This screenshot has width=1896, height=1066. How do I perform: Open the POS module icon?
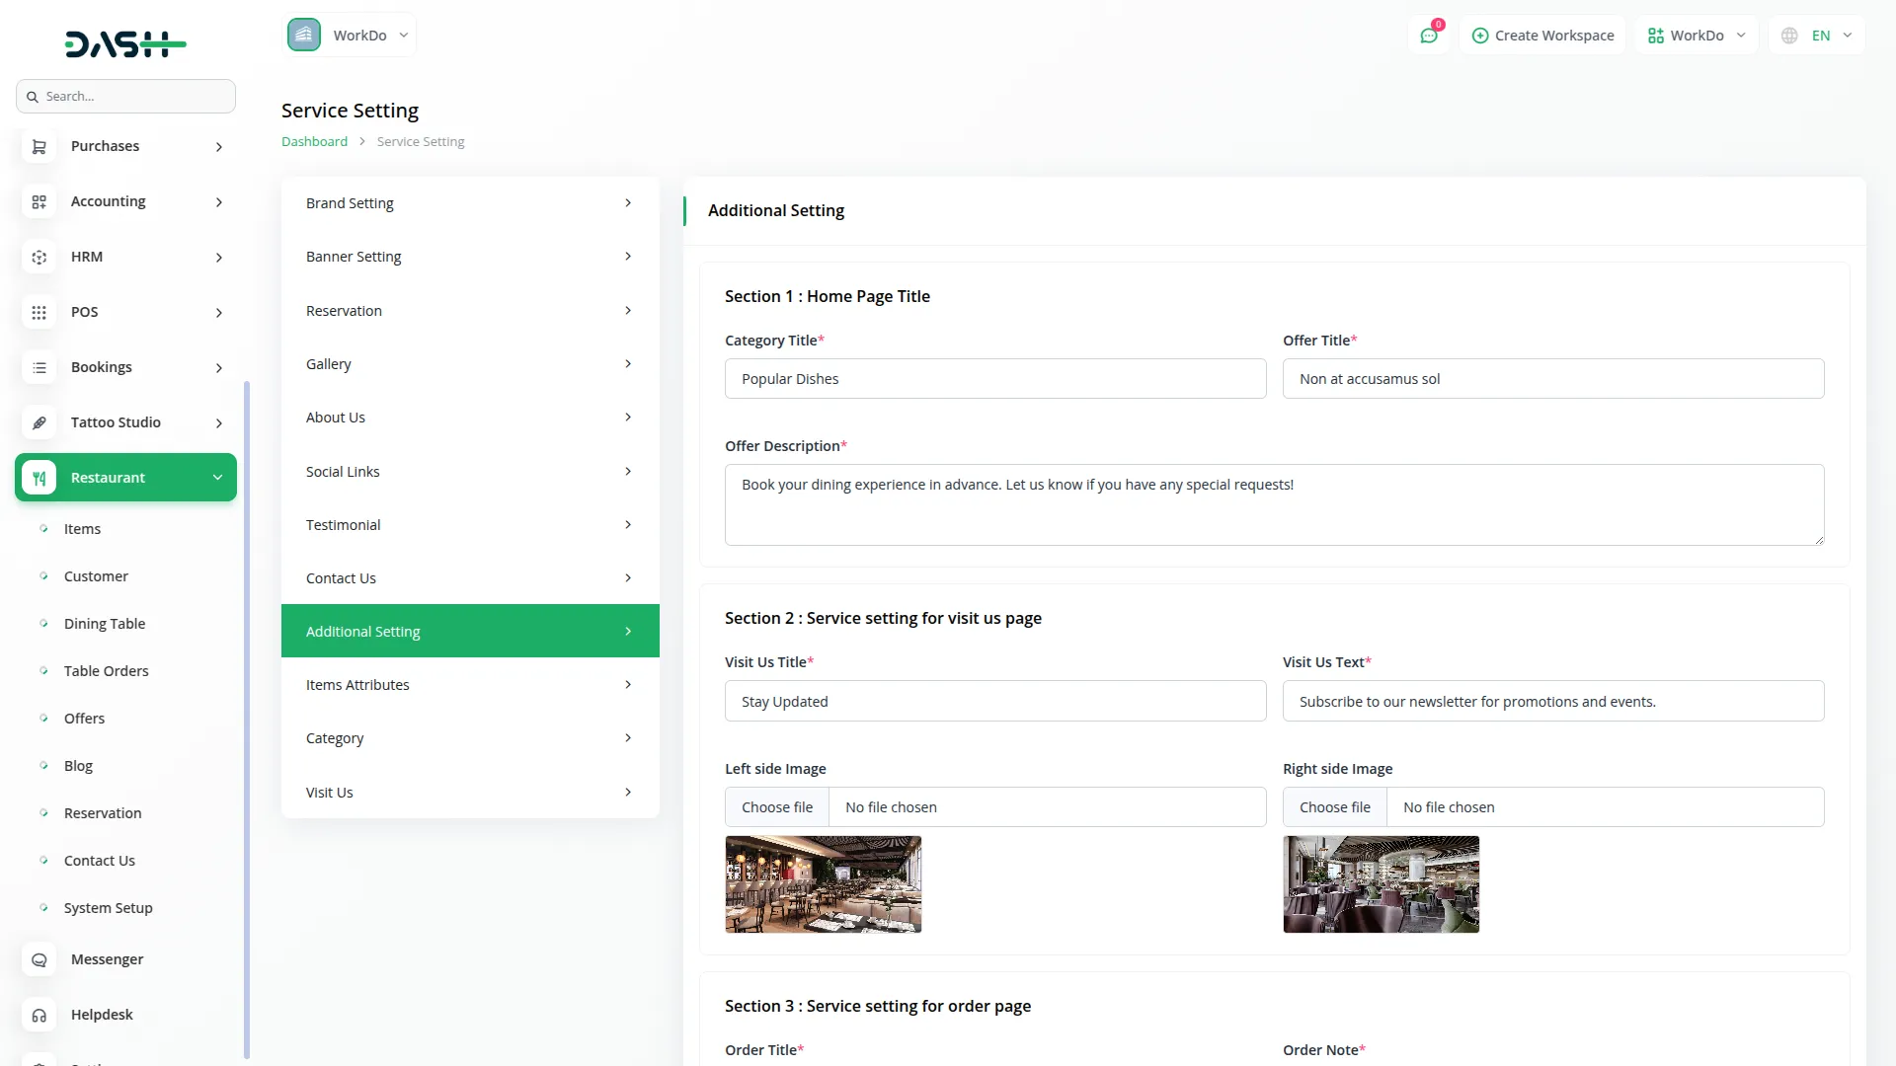[x=39, y=312]
